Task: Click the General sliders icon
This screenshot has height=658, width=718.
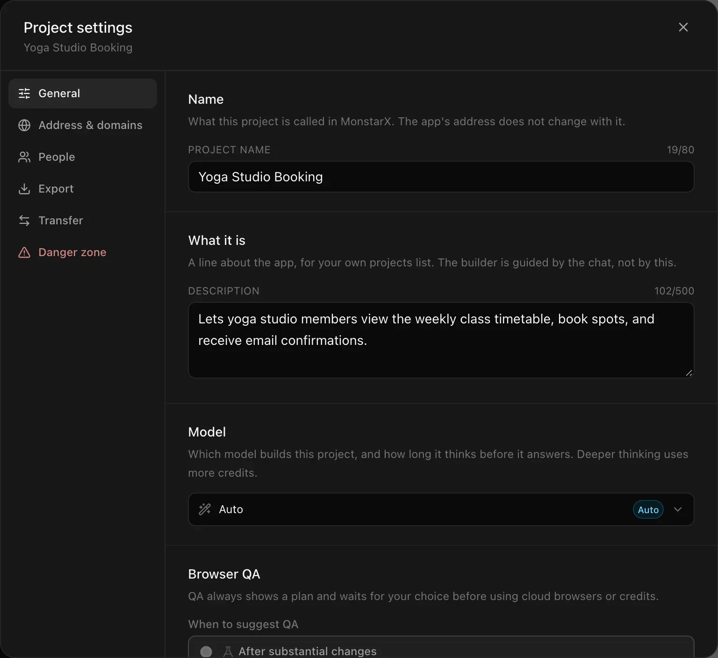Action: point(24,93)
